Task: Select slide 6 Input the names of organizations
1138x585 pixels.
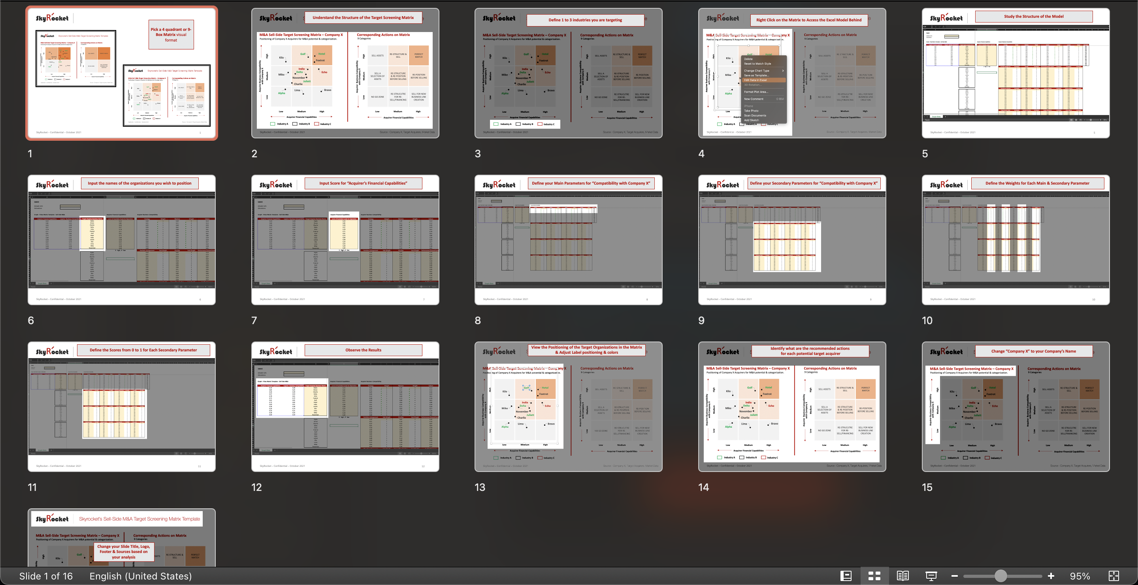Action: (121, 240)
